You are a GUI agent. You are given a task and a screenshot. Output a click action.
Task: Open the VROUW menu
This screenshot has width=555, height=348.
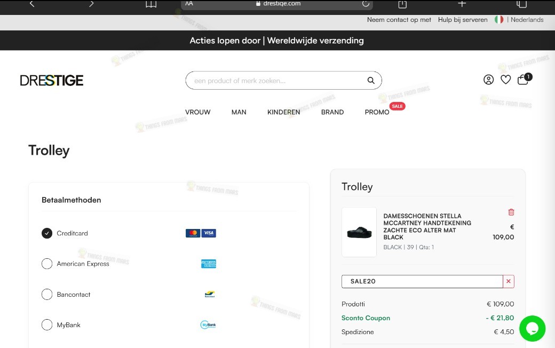point(197,112)
